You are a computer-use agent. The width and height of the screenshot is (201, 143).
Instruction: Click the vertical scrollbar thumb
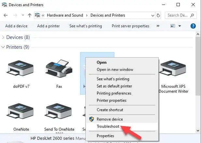click(x=198, y=66)
